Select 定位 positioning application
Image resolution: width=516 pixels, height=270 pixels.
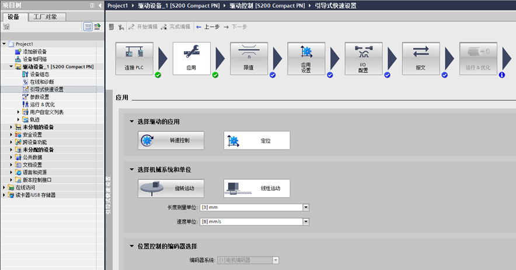tap(257, 140)
